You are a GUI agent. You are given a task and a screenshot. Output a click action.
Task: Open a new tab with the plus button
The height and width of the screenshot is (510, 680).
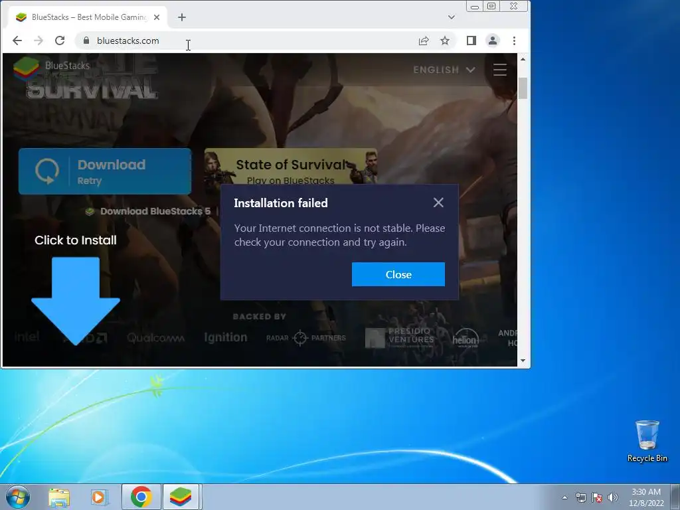(182, 17)
